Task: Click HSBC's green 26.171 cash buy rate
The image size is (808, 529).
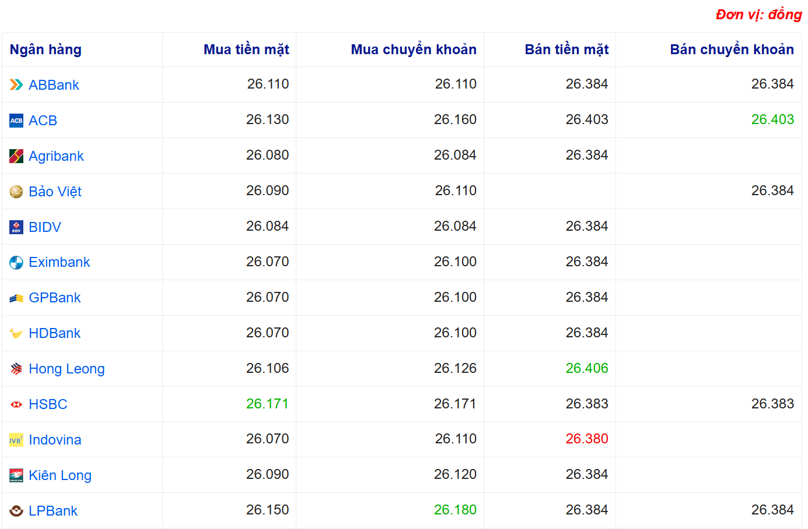Action: point(267,404)
